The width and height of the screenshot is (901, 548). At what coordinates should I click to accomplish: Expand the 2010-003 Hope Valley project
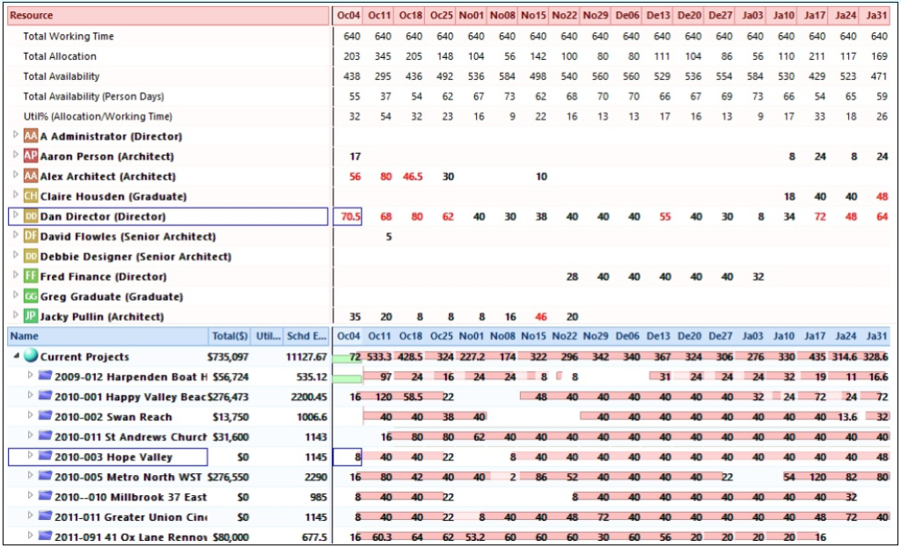click(30, 456)
